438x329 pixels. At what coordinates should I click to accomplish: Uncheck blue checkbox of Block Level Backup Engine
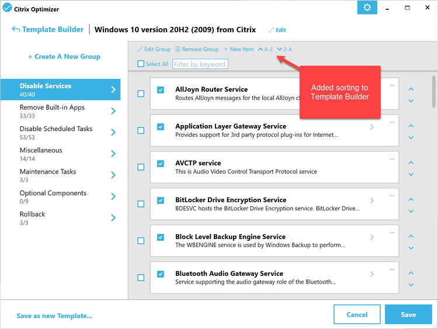point(161,237)
